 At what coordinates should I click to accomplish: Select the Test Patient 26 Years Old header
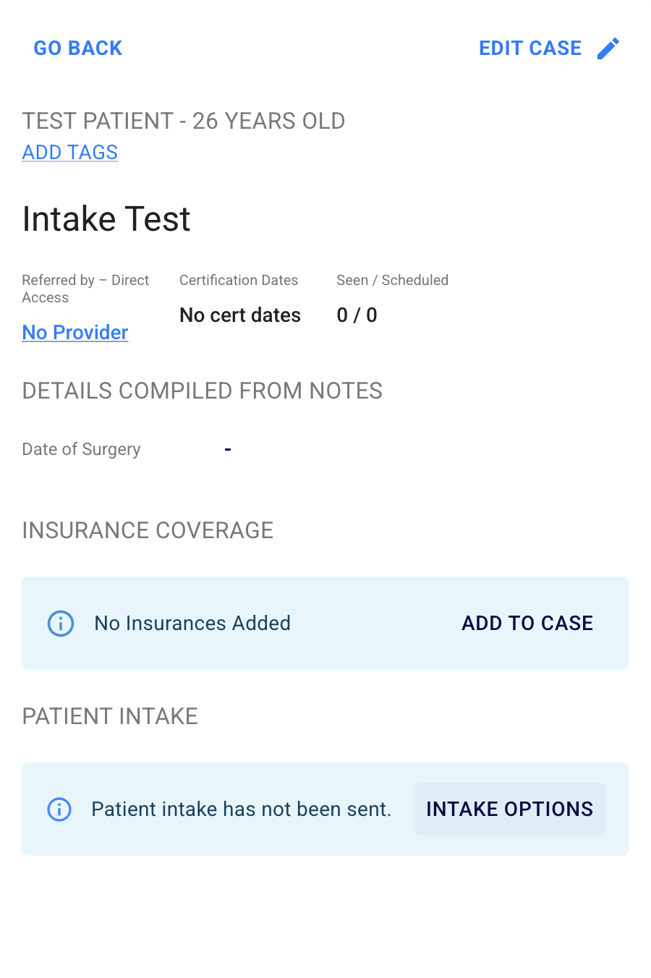tap(184, 121)
